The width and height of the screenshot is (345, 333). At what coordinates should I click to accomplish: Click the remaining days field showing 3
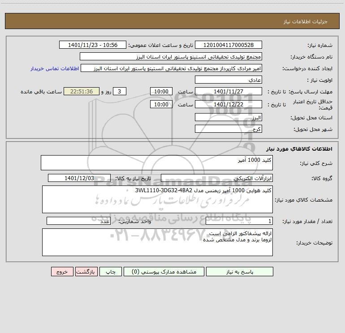[x=120, y=91]
